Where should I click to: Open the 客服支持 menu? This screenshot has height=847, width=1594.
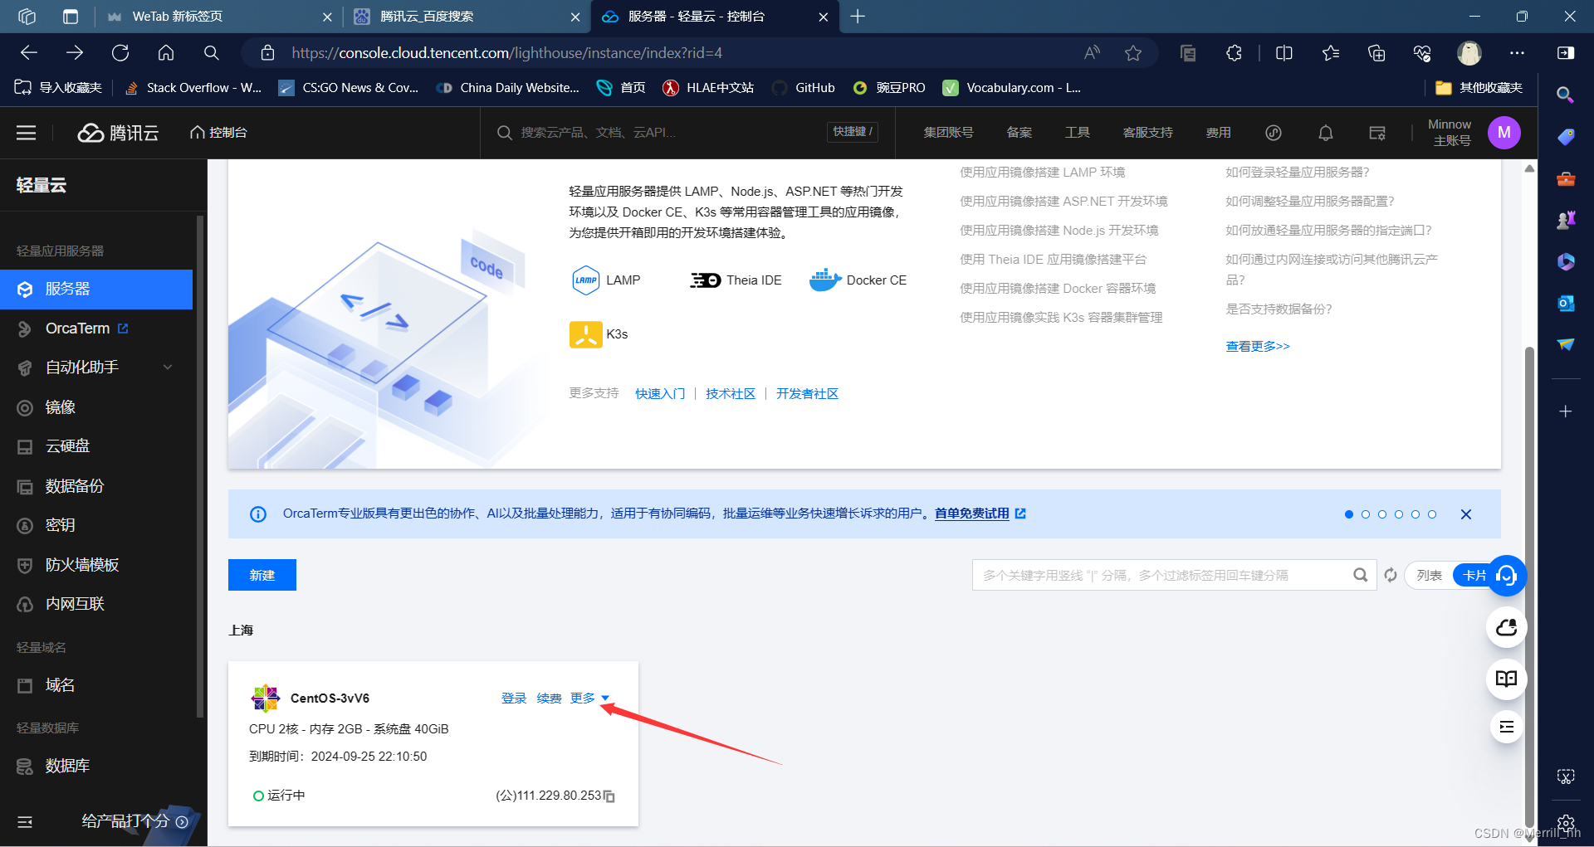1147,133
